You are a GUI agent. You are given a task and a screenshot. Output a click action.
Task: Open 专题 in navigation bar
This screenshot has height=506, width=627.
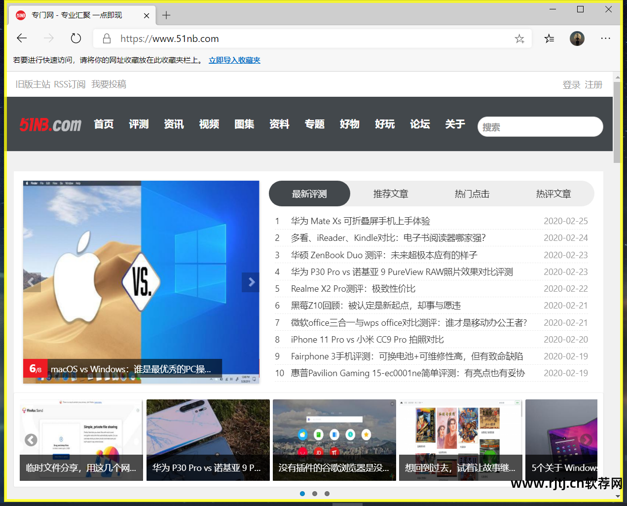click(315, 124)
